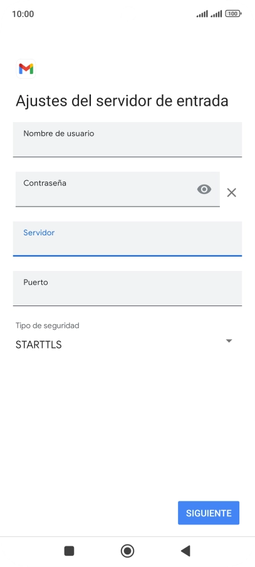The height and width of the screenshot is (567, 255).
Task: Open the Tipo de seguridad dropdown arrow
Action: coord(229,340)
